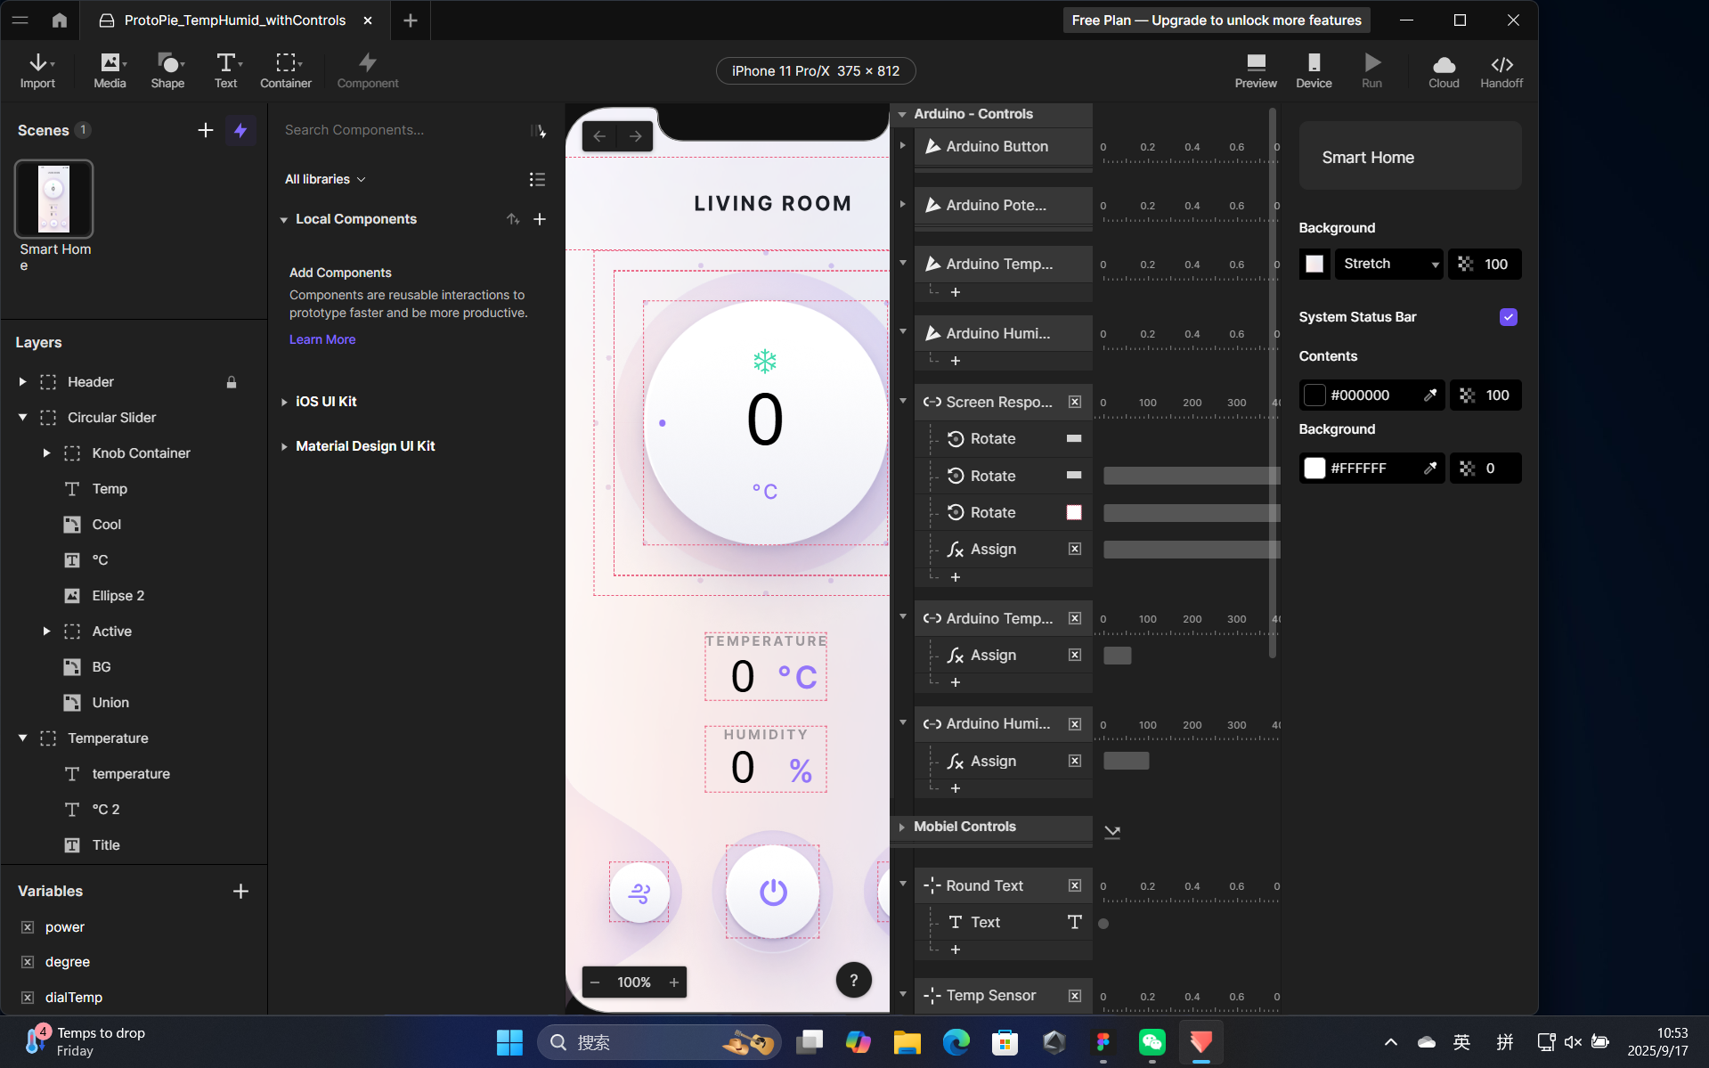1709x1068 pixels.
Task: Open the Handoff panel
Action: click(1501, 70)
